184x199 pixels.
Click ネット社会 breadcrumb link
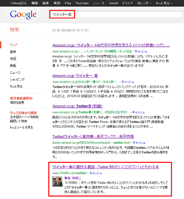(126, 52)
